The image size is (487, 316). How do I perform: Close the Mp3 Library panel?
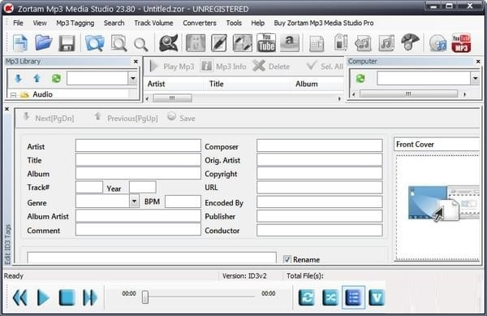(x=136, y=62)
